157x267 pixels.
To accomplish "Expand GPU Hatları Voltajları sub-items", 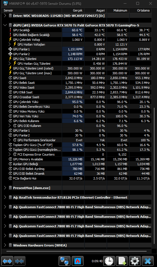I will click(10, 44).
